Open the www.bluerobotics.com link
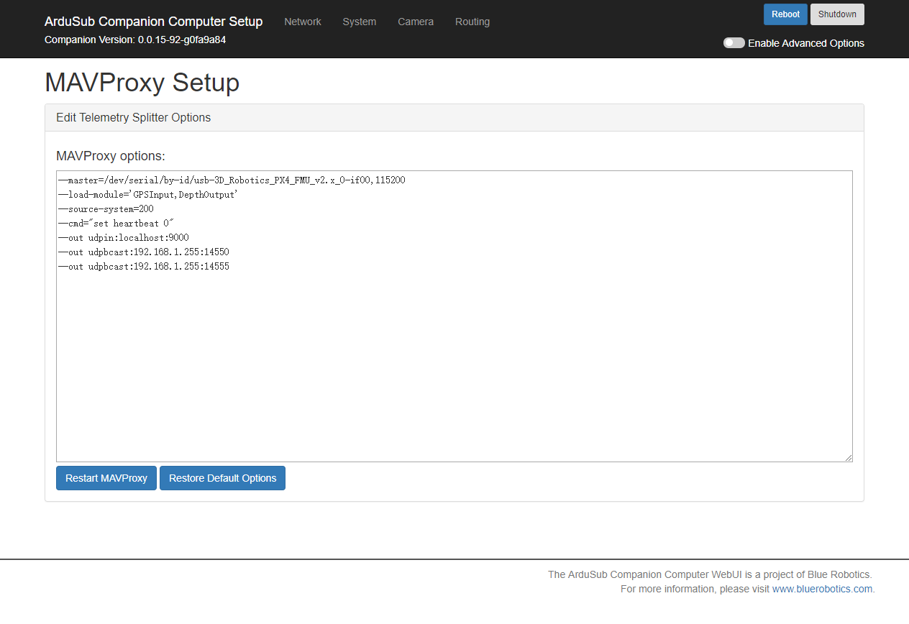This screenshot has width=909, height=624. pyautogui.click(x=822, y=589)
